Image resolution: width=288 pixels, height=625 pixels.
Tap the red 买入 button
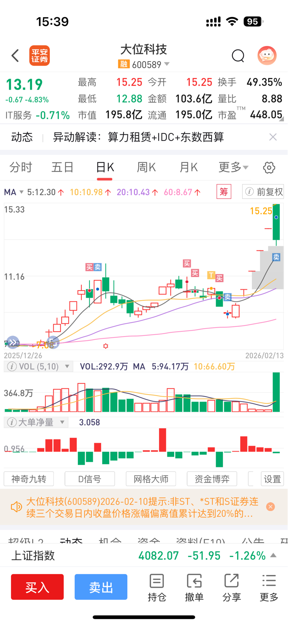37,587
